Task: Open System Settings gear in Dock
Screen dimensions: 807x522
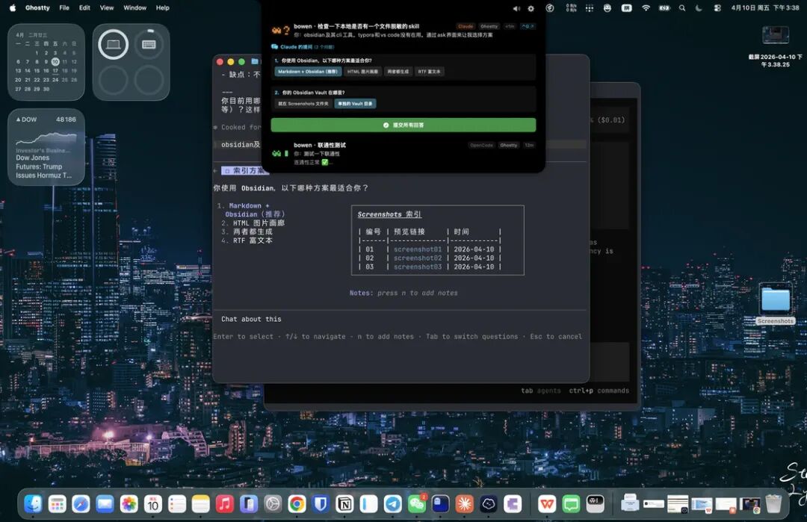Action: click(x=272, y=504)
